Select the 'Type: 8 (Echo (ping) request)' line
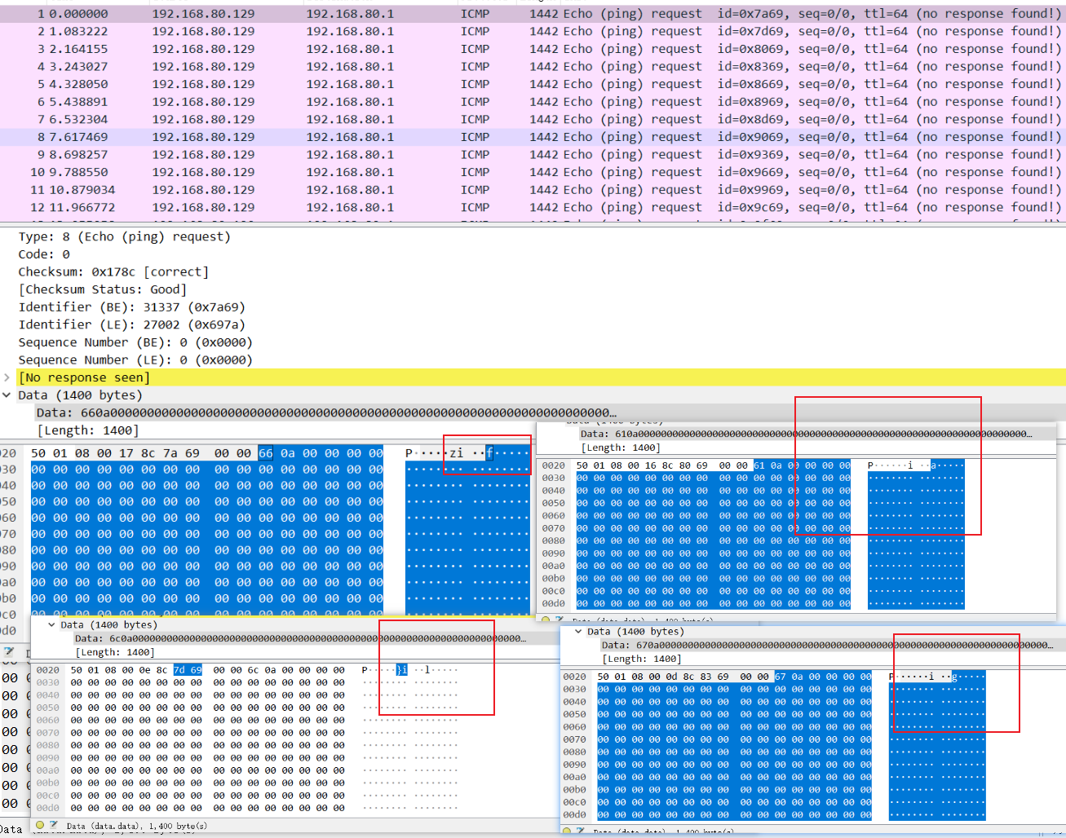 [124, 237]
